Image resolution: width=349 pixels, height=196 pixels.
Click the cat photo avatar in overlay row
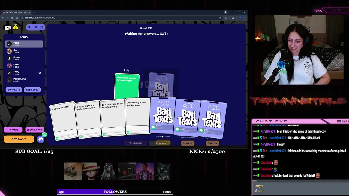click(x=73, y=171)
